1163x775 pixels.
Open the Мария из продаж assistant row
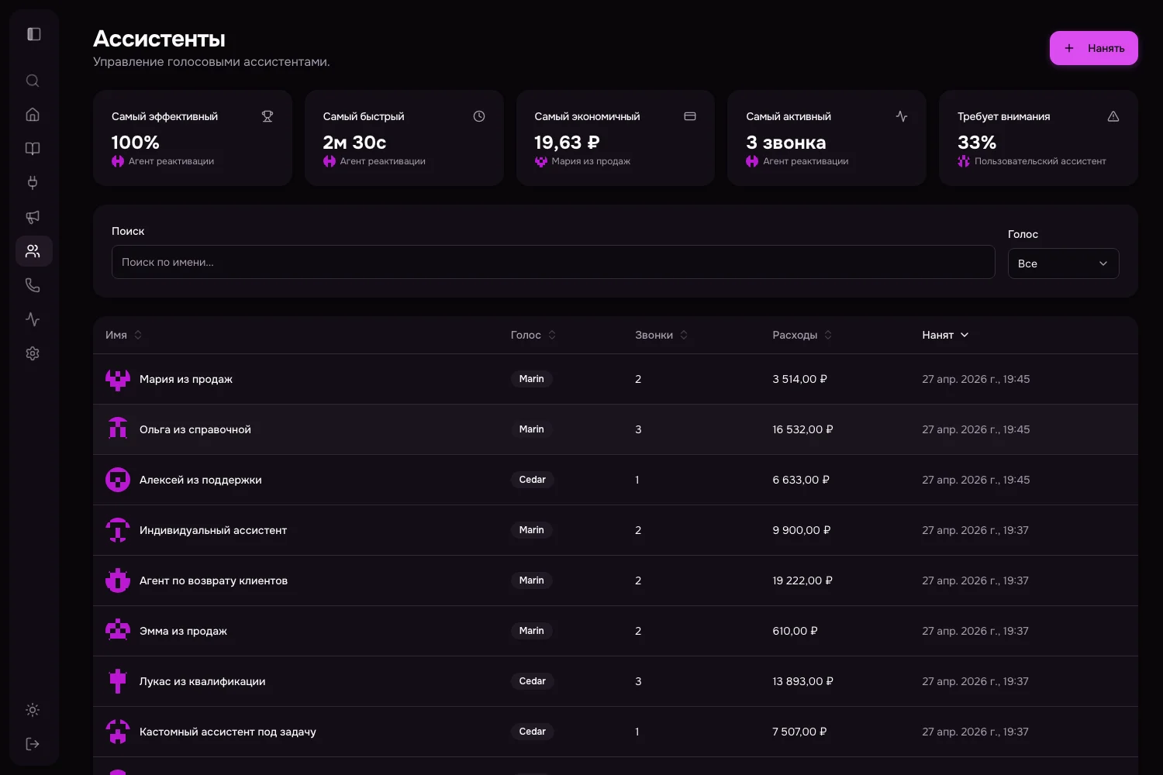tap(186, 379)
